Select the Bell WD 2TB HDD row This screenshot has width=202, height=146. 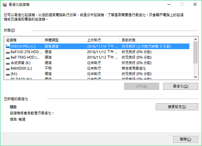[x=97, y=52]
